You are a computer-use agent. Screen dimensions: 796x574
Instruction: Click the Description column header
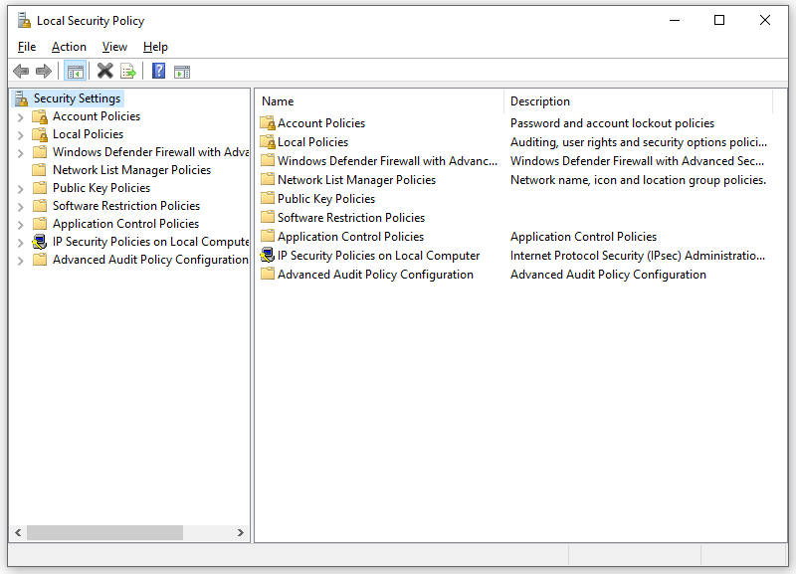[540, 100]
